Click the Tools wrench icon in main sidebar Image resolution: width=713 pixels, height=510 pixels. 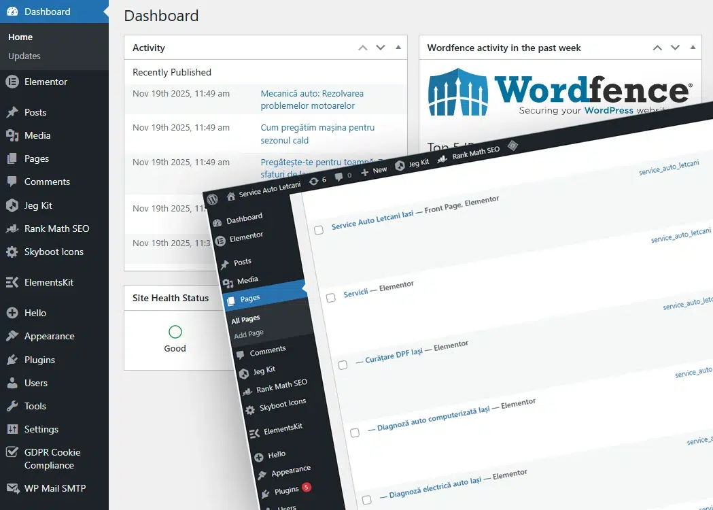tap(12, 406)
